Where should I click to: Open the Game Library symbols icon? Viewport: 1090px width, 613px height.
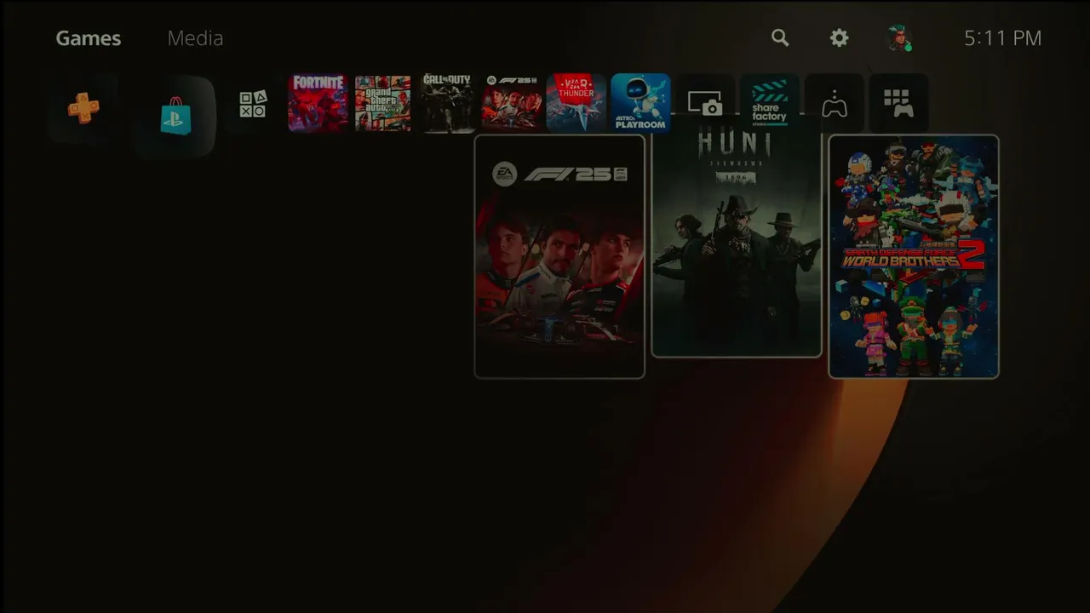[253, 104]
